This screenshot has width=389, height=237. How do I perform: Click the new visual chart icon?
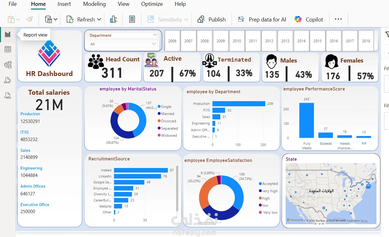click(114, 19)
